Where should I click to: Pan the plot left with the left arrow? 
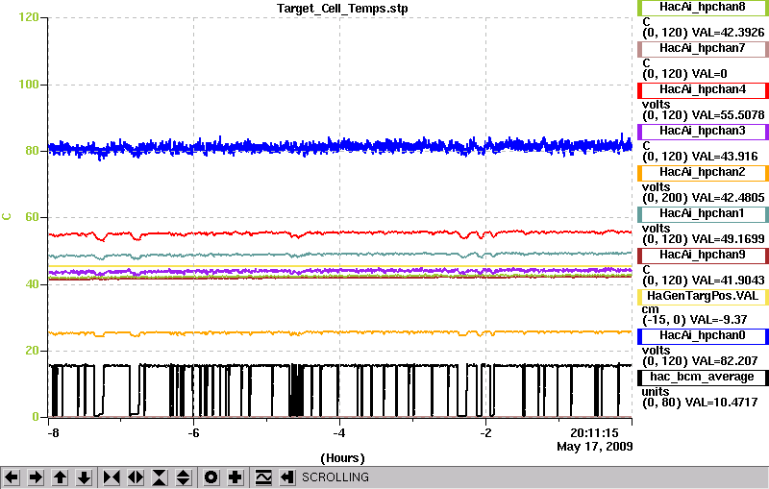[x=12, y=477]
